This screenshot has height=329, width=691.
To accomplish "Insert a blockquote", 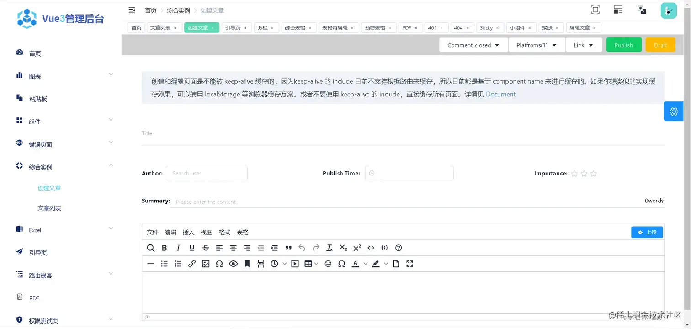I will [288, 248].
